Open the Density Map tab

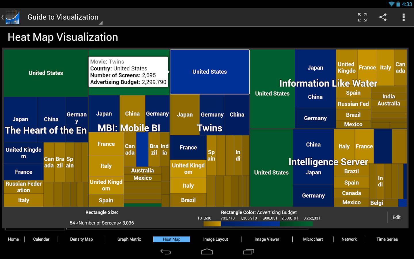tap(81, 239)
